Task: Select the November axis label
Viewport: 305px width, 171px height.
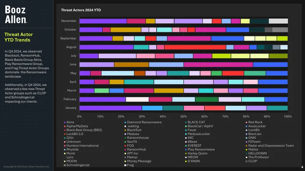Action: tap(69, 21)
